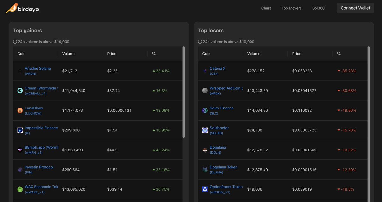Image resolution: width=382 pixels, height=202 pixels.
Task: Open the Chart page
Action: tap(266, 8)
